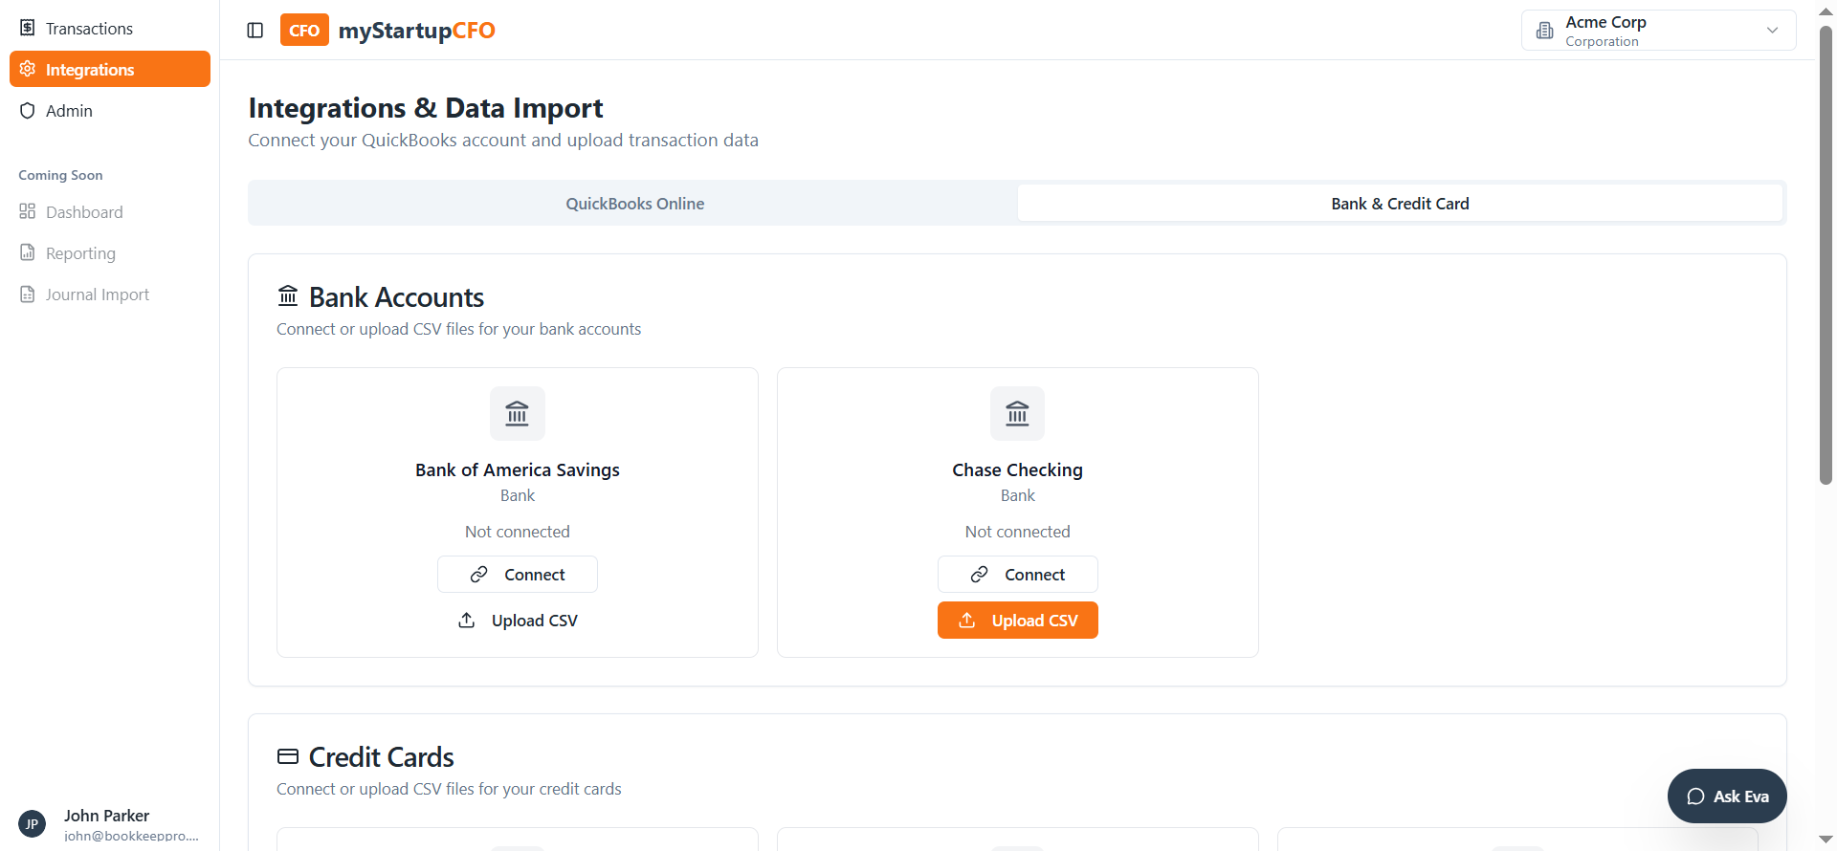Viewport: 1837px width, 851px height.
Task: Open Transactions in the sidebar
Action: tap(89, 29)
